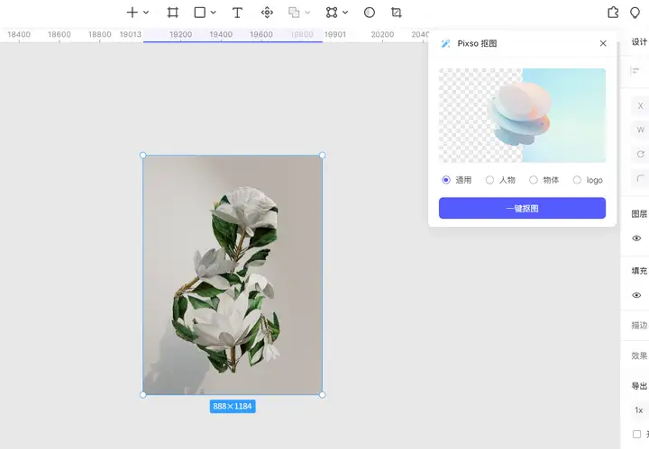The height and width of the screenshot is (449, 649).
Task: Click the mask (half circle) icon
Action: tap(370, 13)
